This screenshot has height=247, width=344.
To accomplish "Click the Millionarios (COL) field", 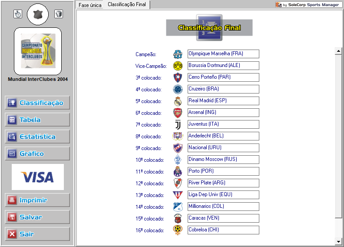I will pos(223,207).
